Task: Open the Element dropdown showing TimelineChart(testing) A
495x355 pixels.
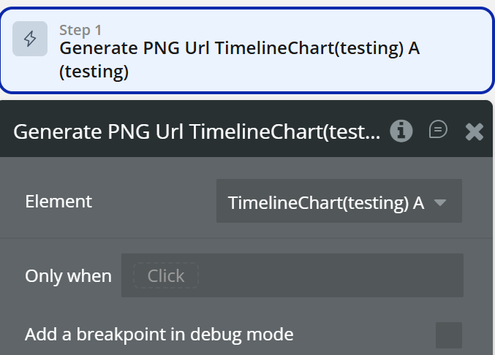Action: coord(326,202)
